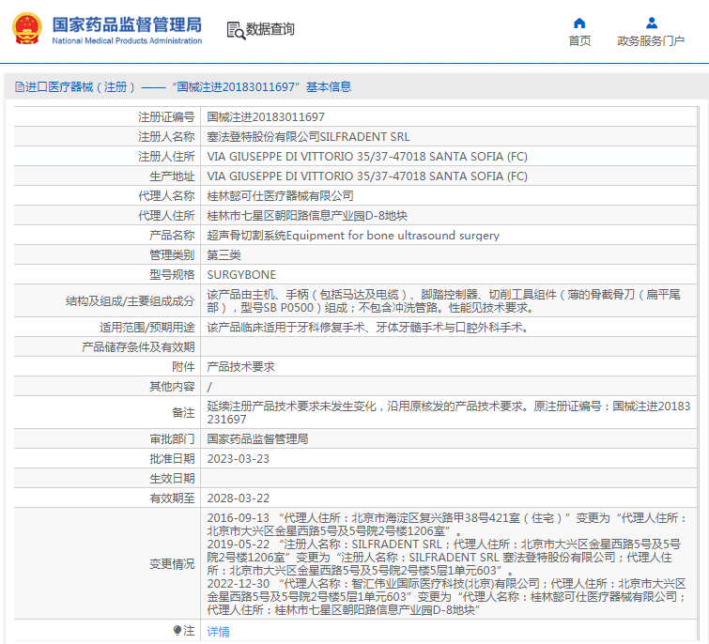Screen dimensions: 709x644
Task: Select registrant name 塞法登特股份有限公司SILFRADENT SRL
Action: pyautogui.click(x=308, y=136)
